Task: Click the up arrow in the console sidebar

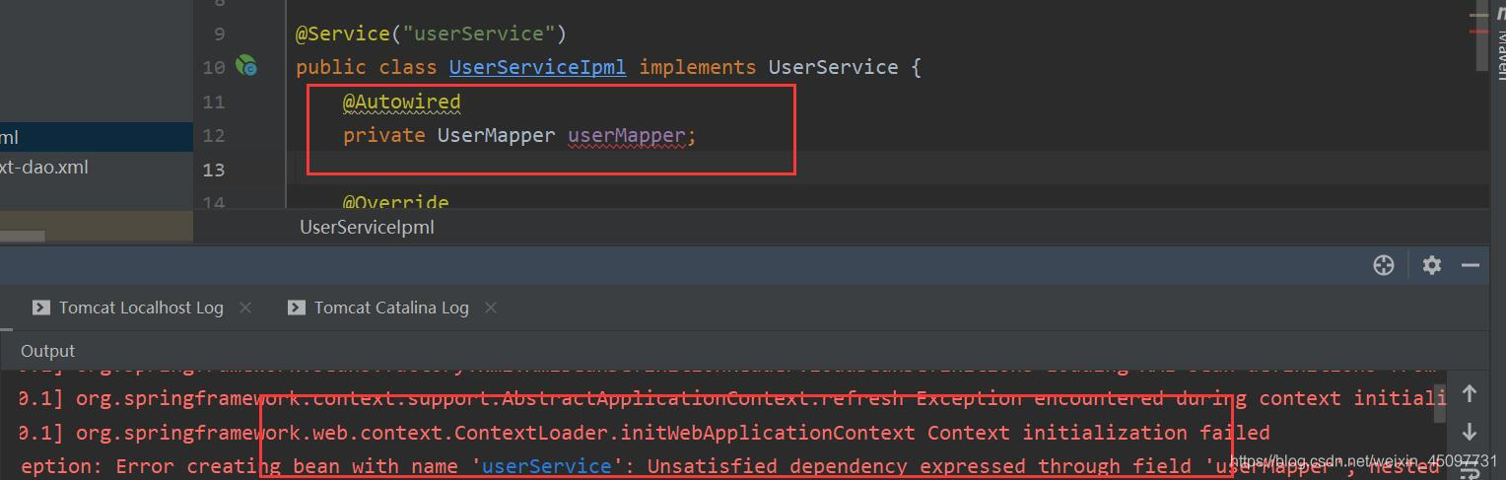Action: (x=1470, y=394)
